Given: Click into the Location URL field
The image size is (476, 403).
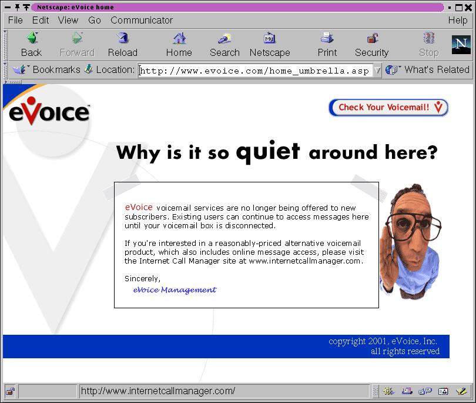Looking at the screenshot, I should pyautogui.click(x=255, y=71).
